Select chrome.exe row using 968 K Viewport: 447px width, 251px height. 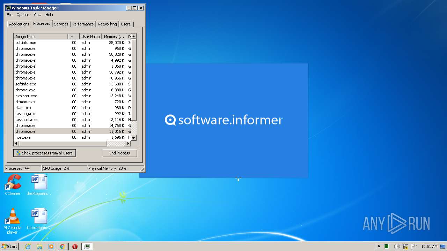72,48
